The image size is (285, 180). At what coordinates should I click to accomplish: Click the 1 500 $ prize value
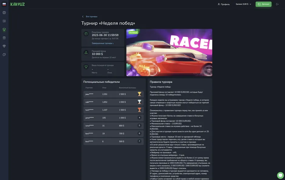click(x=122, y=110)
